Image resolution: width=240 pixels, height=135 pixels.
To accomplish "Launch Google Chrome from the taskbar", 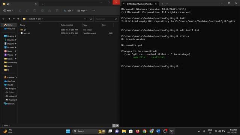I will [x=144, y=131].
